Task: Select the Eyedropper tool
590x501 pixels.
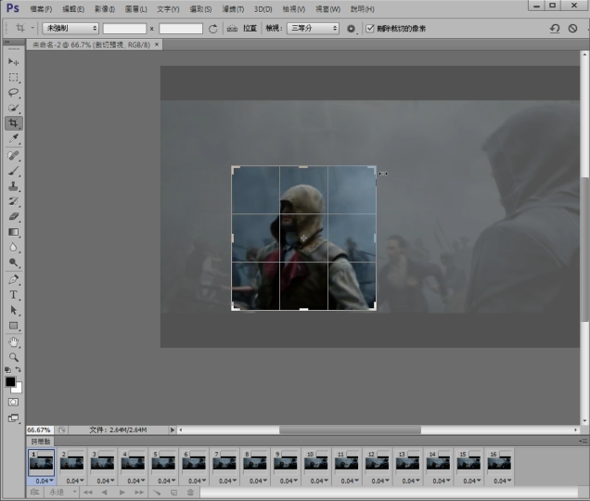Action: pos(13,138)
